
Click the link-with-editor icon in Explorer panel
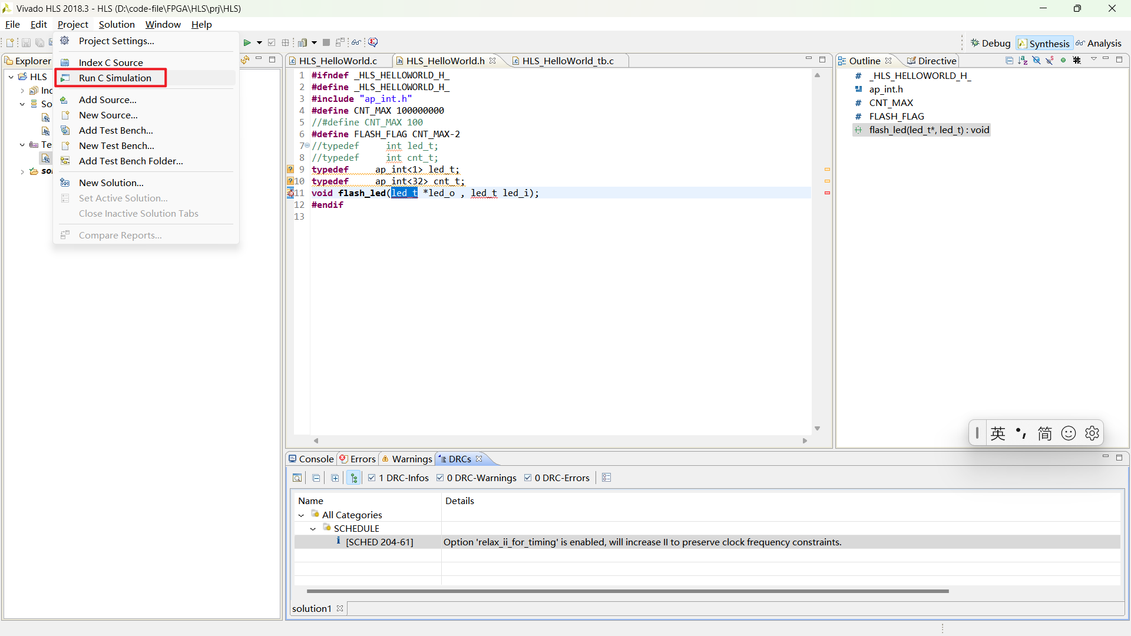(x=245, y=59)
